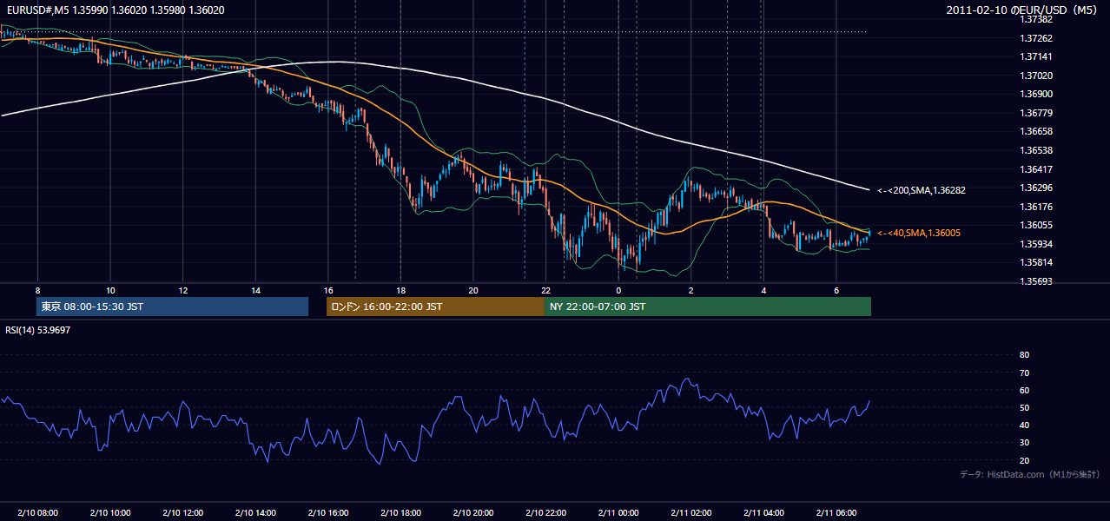Click RSI axis level 40
Image resolution: width=1110 pixels, height=521 pixels.
(x=1024, y=425)
